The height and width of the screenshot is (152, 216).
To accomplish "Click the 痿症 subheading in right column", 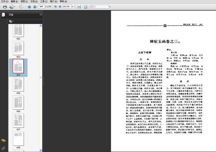I will coord(184,81).
